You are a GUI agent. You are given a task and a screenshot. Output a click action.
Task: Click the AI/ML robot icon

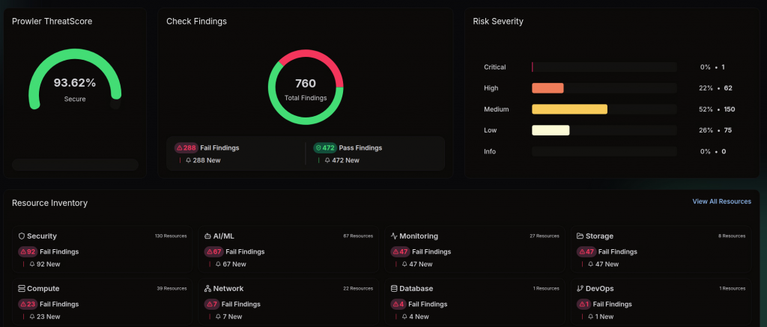[x=207, y=236]
